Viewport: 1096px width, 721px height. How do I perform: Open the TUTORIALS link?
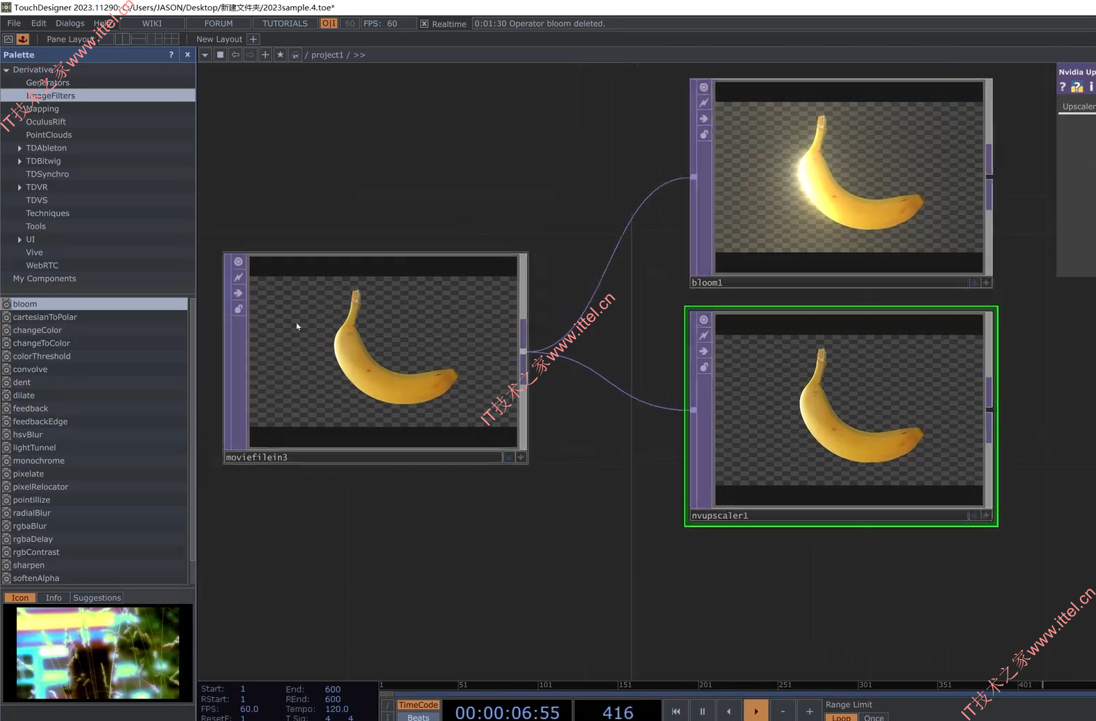pyautogui.click(x=285, y=23)
